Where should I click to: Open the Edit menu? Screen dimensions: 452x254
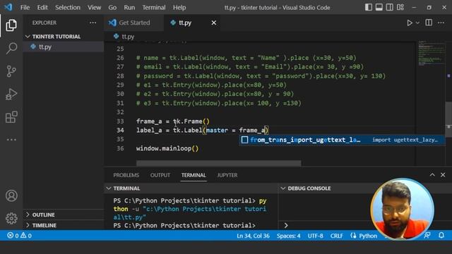(42, 8)
